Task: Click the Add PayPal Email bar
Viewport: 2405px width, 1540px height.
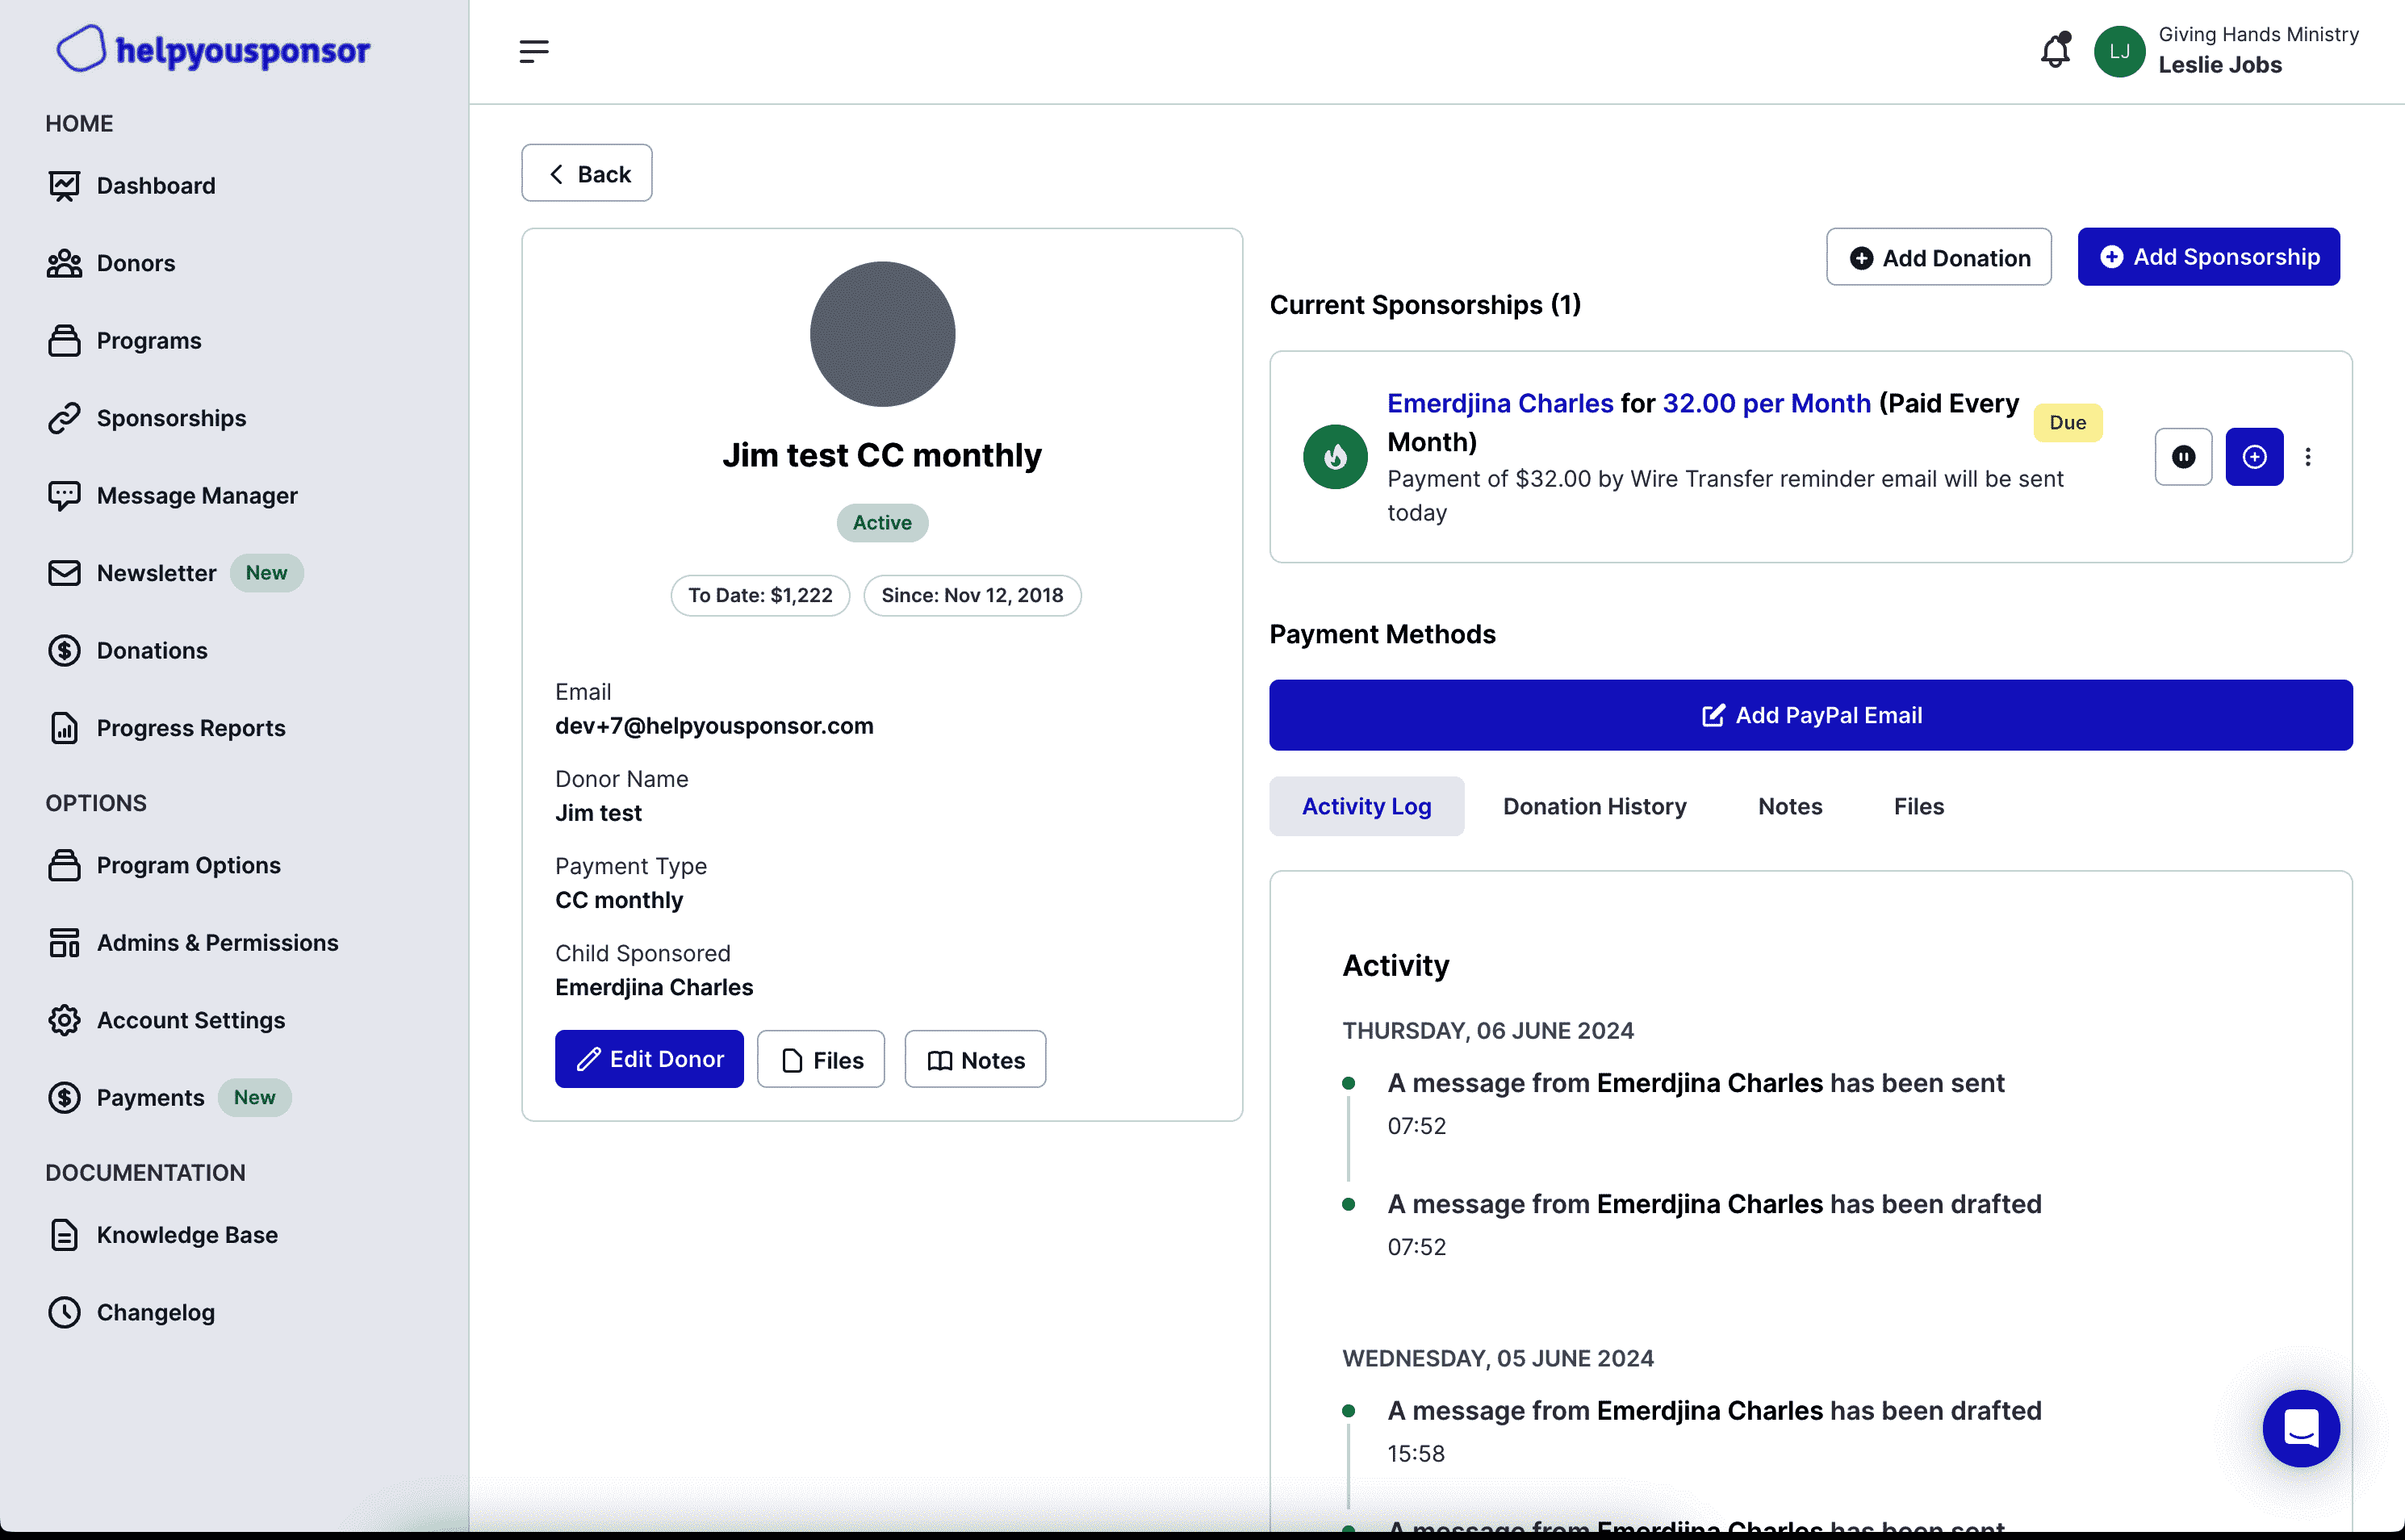Action: pyautogui.click(x=1810, y=715)
